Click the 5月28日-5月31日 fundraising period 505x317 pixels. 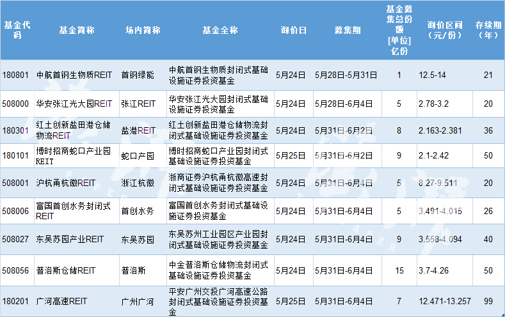pyautogui.click(x=346, y=75)
